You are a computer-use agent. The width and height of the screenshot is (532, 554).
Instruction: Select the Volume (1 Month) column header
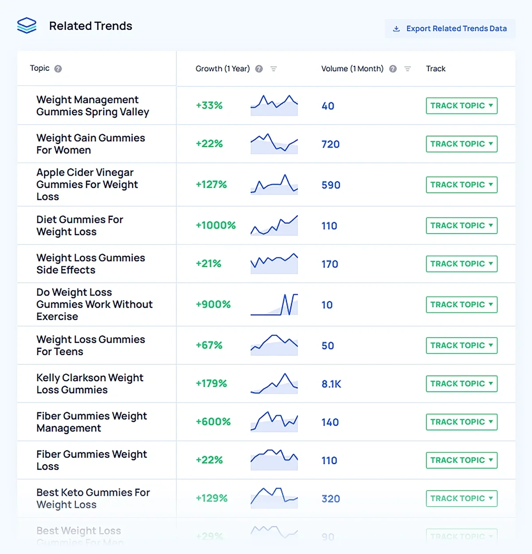coord(352,69)
